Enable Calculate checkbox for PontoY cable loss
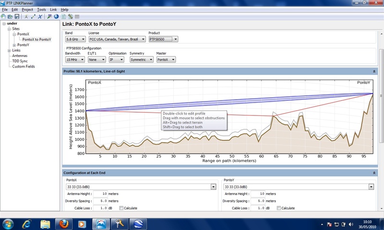 coord(279,208)
